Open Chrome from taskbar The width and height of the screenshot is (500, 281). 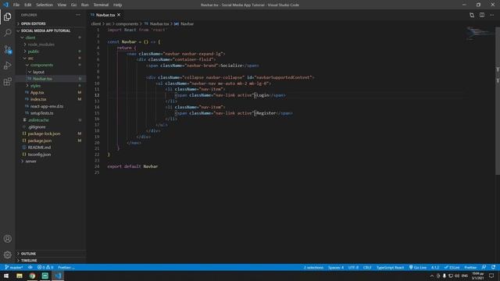click(32, 276)
